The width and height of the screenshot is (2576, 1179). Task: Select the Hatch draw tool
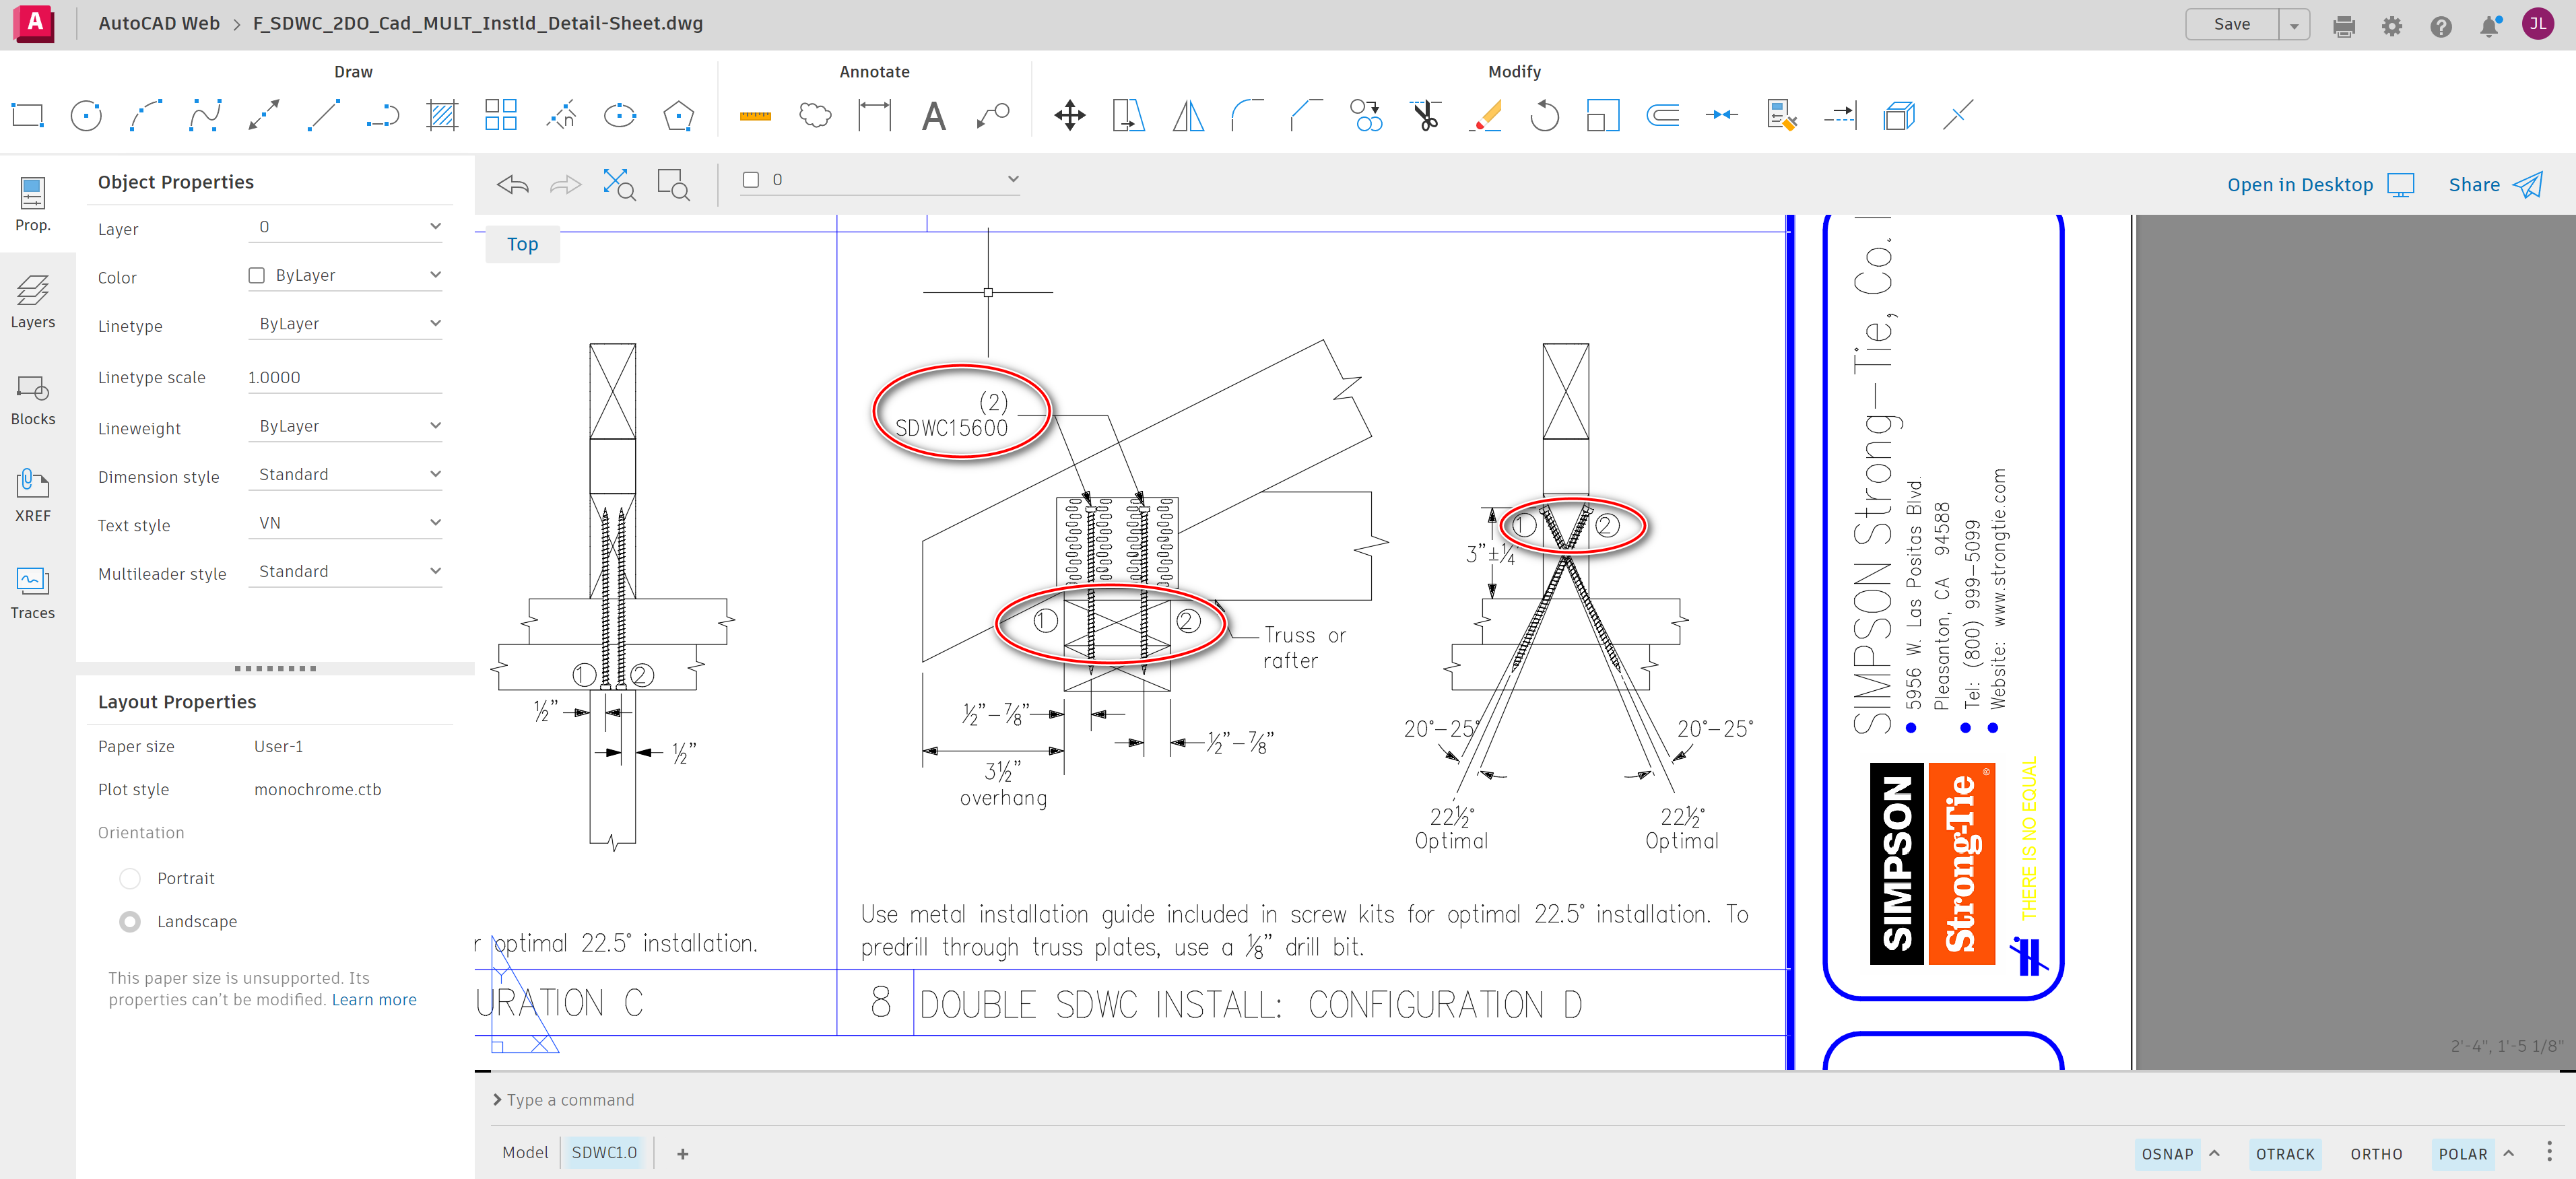point(442,116)
